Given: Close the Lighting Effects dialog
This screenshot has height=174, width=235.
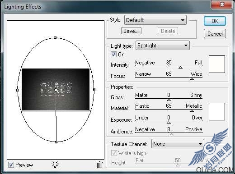Looking at the screenshot, I should (221, 5).
